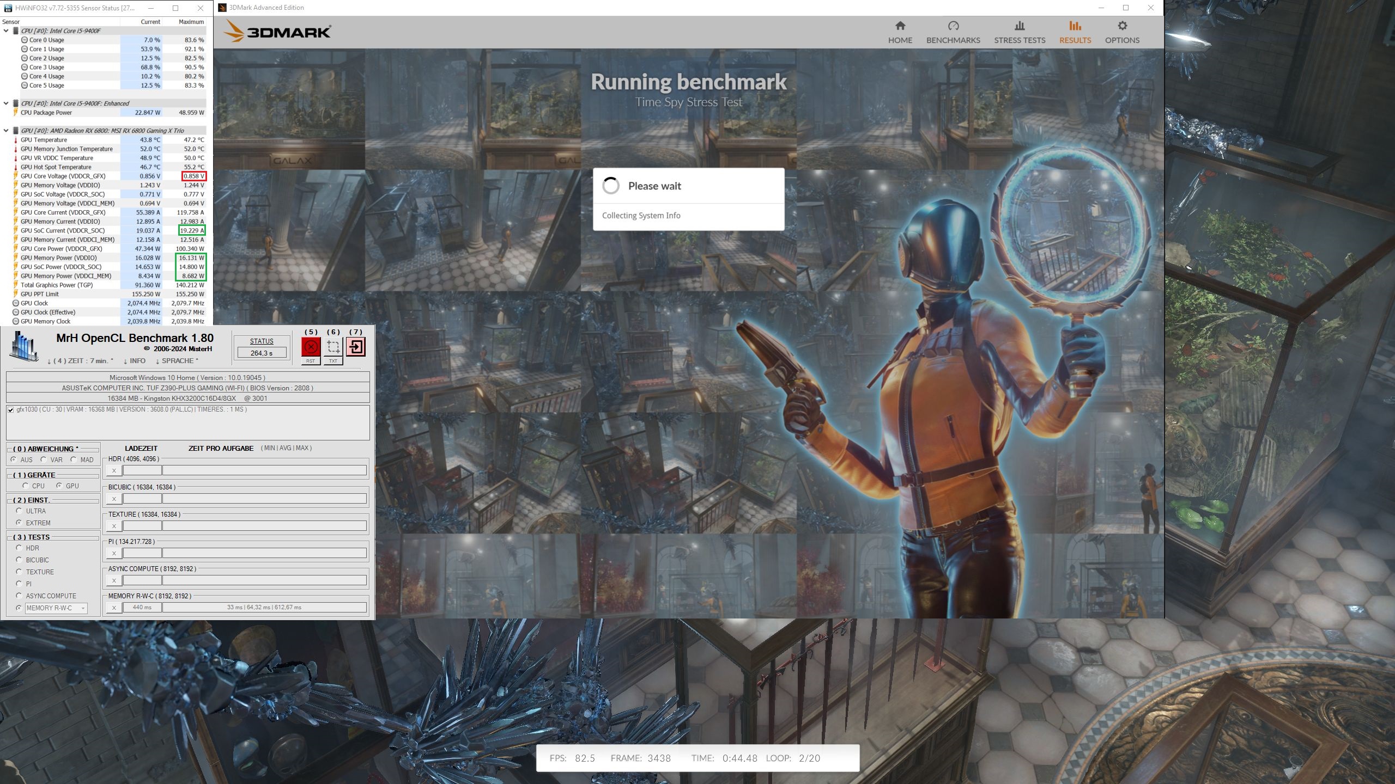This screenshot has height=784, width=1395.
Task: Collapse the Intel Core i5-9400F sensor group
Action: click(6, 31)
